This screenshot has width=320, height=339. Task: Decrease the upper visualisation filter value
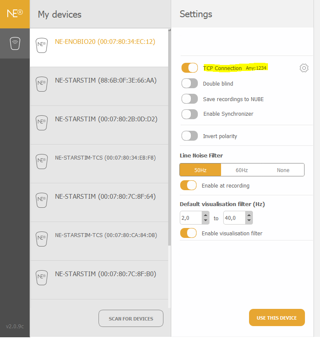coord(249,221)
